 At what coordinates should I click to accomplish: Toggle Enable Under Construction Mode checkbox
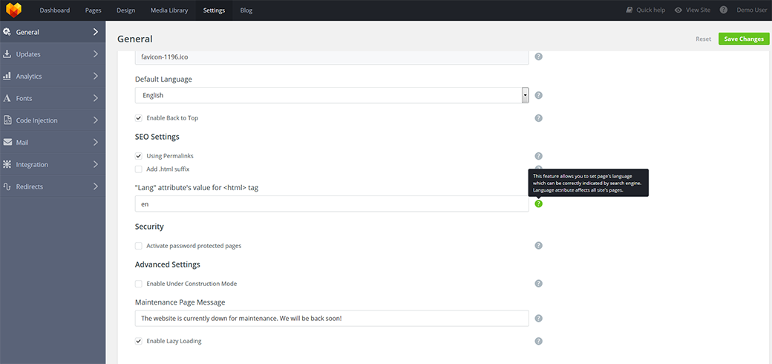coord(139,284)
